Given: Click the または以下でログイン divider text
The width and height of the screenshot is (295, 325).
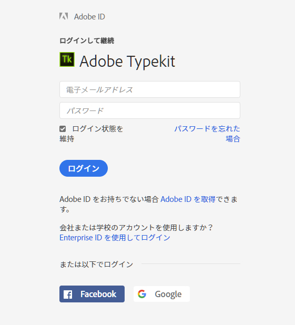Looking at the screenshot, I should pos(96,265).
